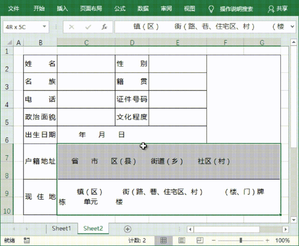Screen dimensions: 299x246
Task: Add a new sheet with plus icon
Action: coord(128,229)
